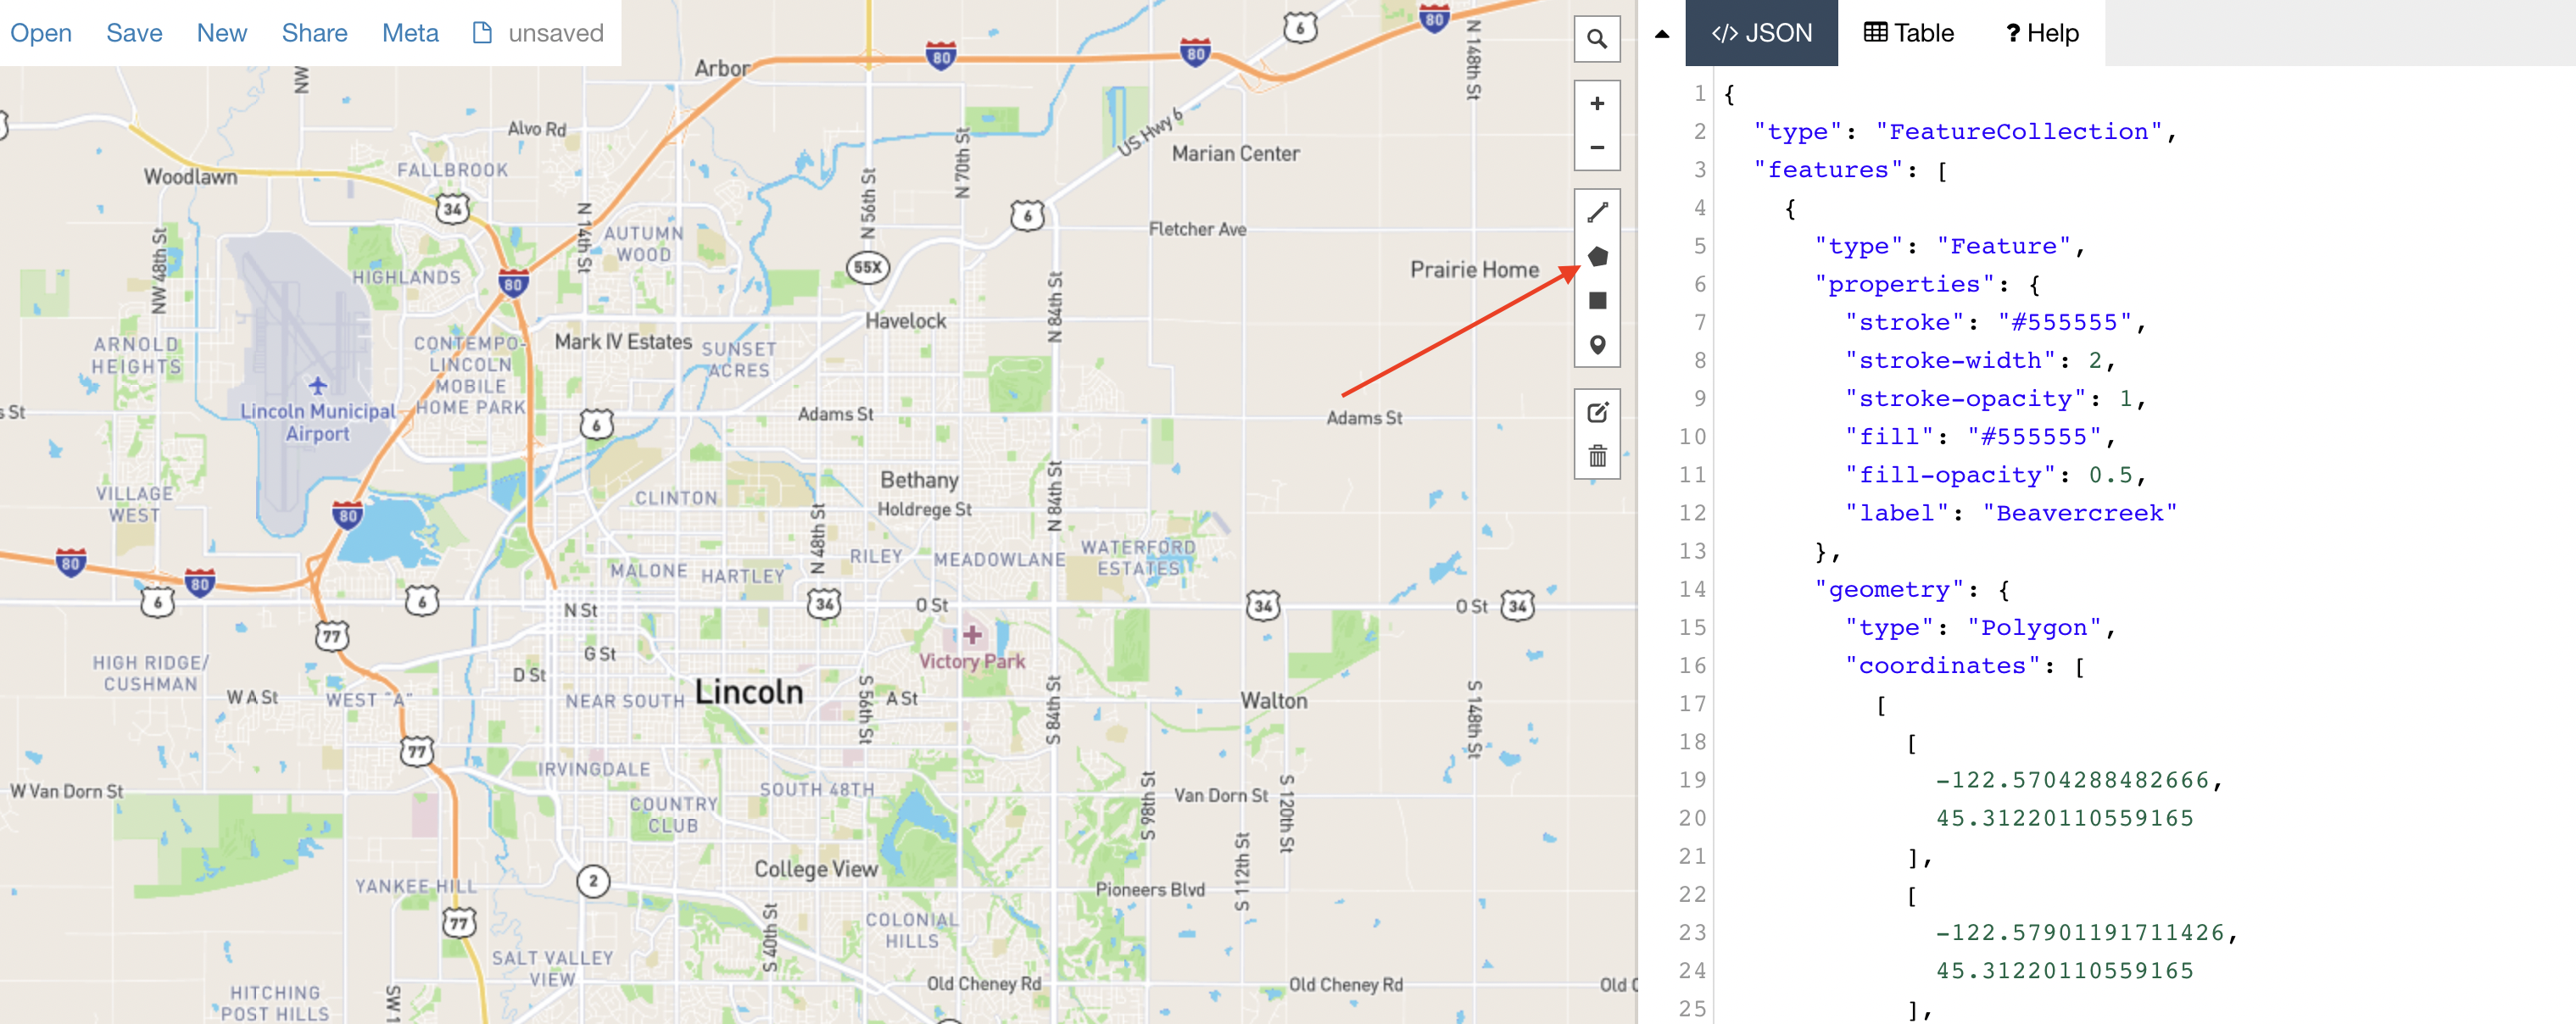Zoom in with the plus button
Screen dimensions: 2576x1024
click(x=1597, y=104)
